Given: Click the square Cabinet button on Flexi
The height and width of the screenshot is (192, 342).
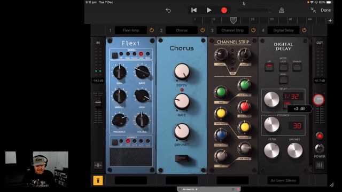Looking at the screenshot, I should [115, 142].
